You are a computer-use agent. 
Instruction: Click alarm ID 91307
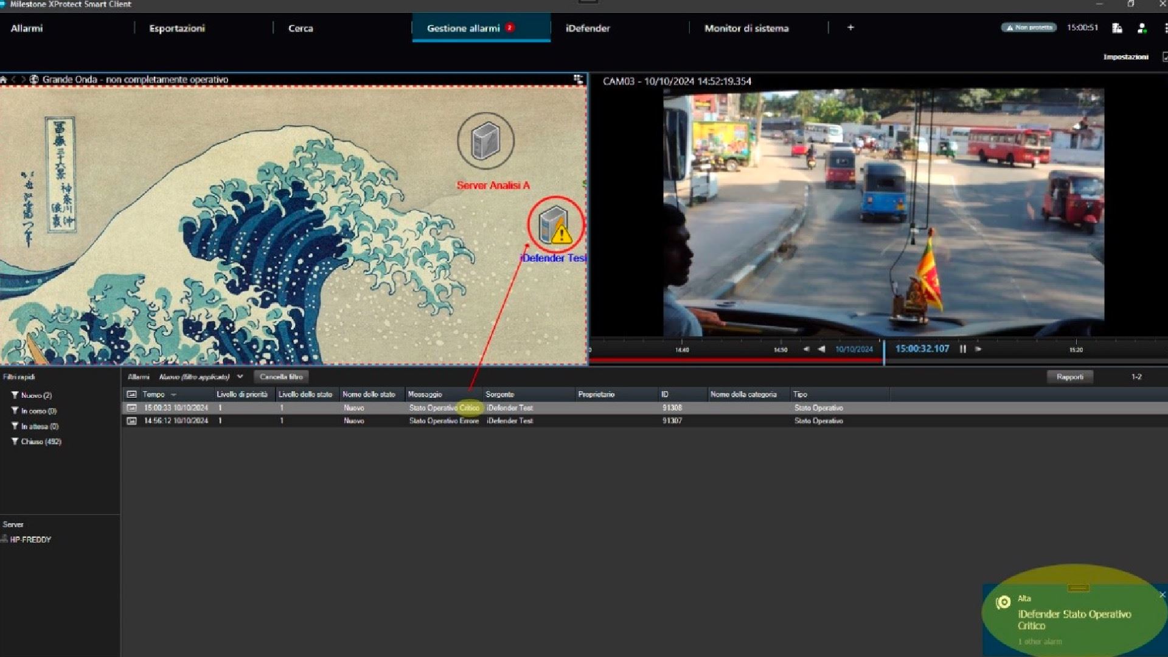[672, 421]
